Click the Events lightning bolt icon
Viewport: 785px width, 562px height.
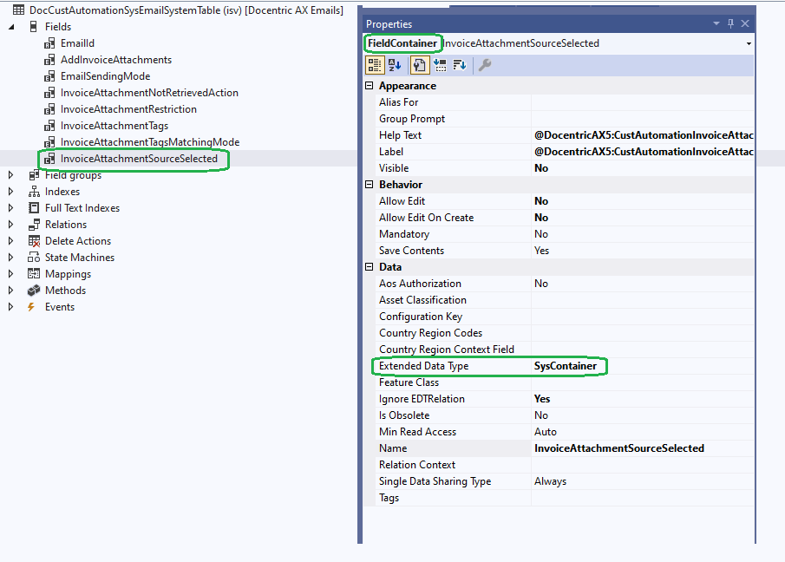pos(31,307)
